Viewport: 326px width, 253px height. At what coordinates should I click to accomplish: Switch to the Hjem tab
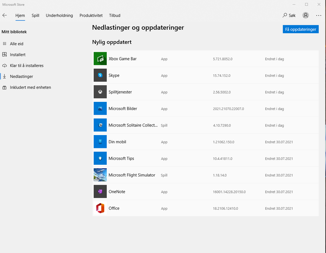pyautogui.click(x=20, y=15)
